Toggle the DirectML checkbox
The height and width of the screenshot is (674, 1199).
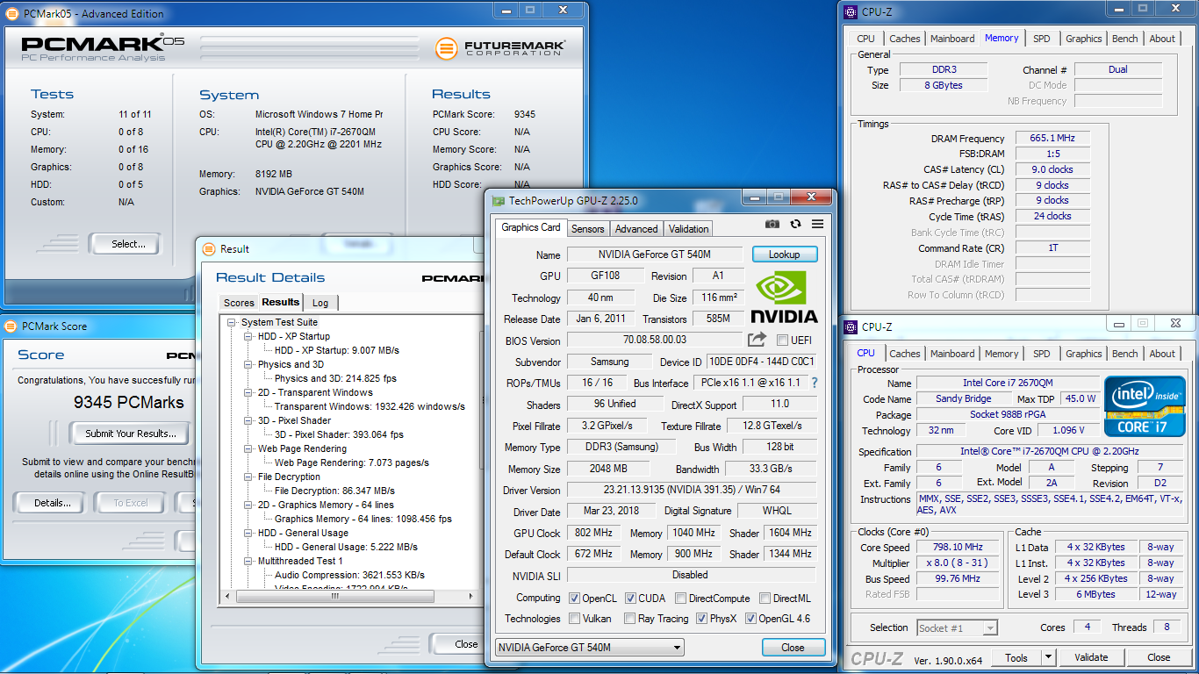tap(765, 599)
